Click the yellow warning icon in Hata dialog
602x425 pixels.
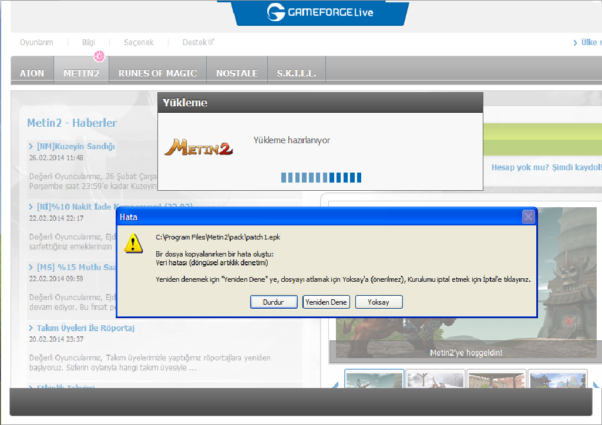[133, 243]
